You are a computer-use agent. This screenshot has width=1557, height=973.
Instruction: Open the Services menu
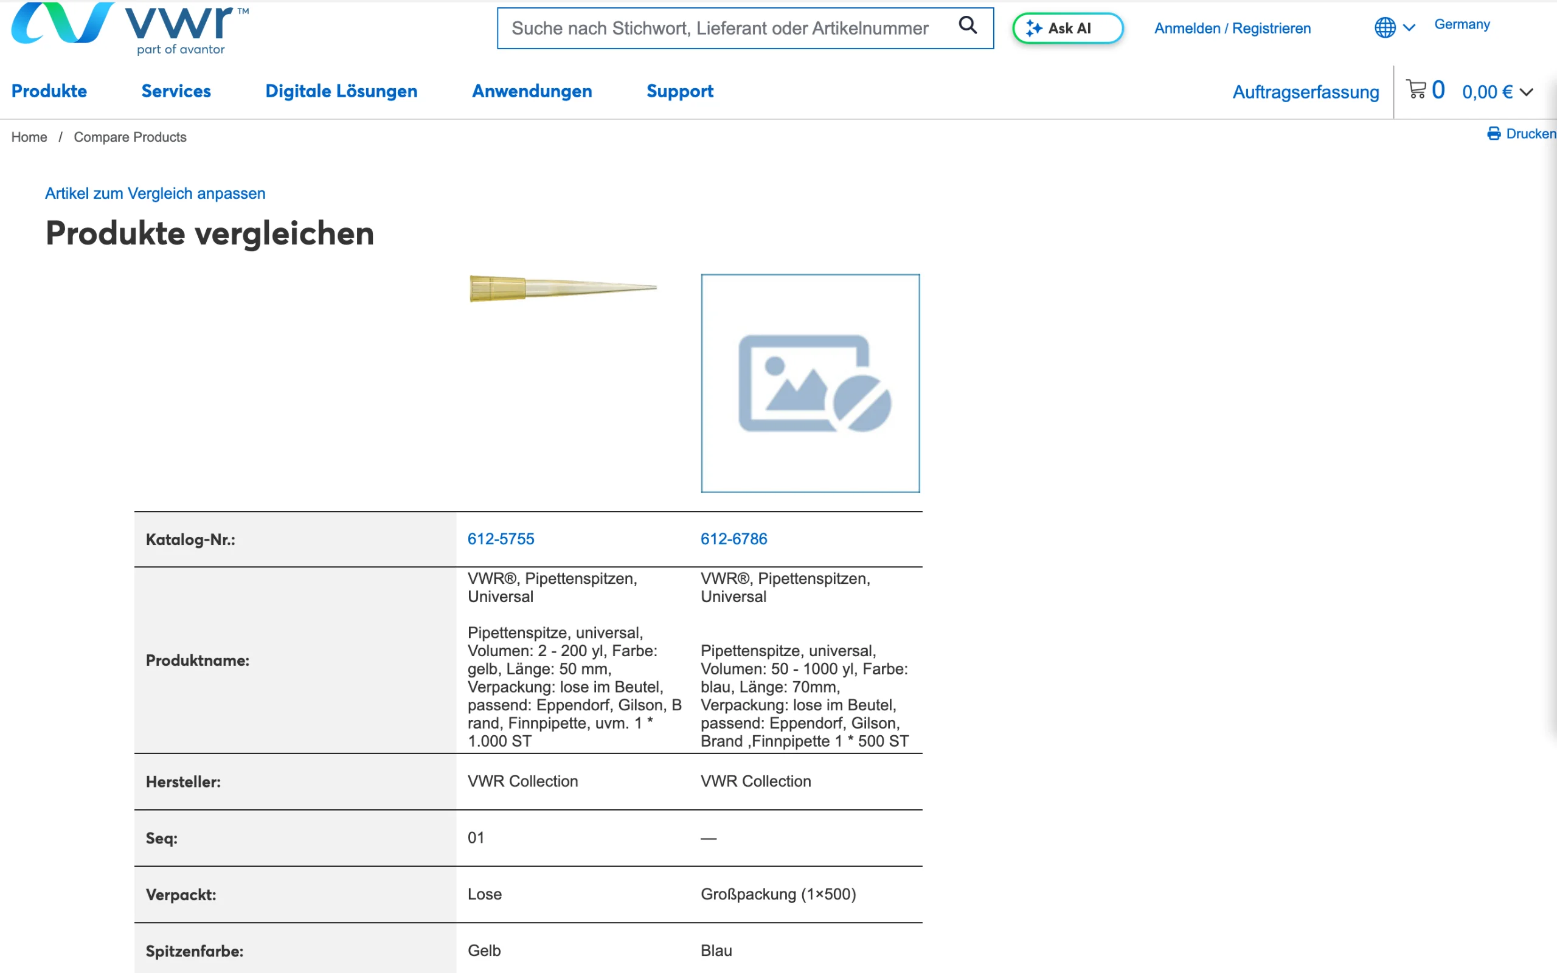176,91
